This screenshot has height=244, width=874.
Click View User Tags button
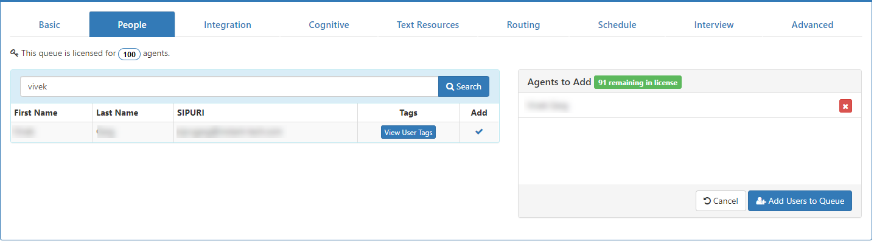408,132
